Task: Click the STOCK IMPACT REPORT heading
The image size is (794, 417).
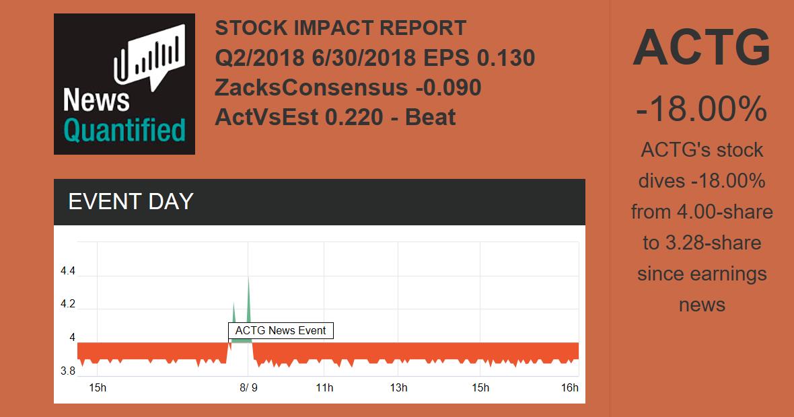Action: coord(340,28)
